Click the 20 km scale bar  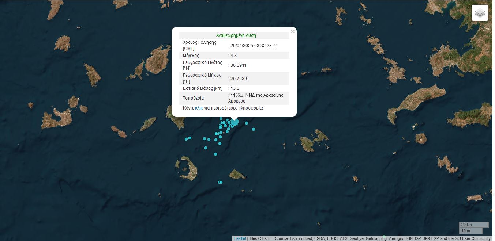(473, 225)
